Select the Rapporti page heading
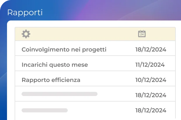Viewport: 181px width, 120px height. pos(25,13)
